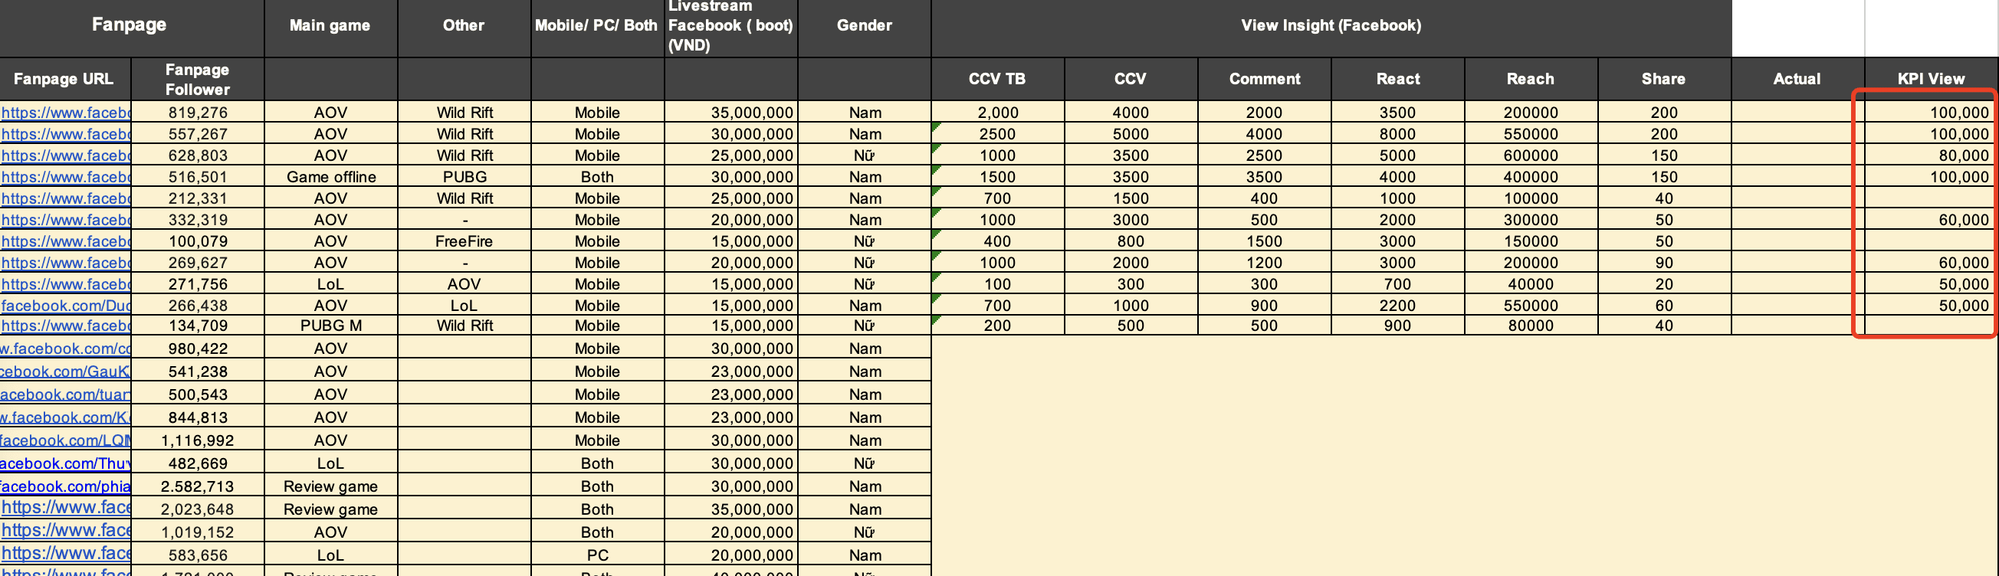
Task: Select the 600000 Reach cell
Action: pos(1531,155)
